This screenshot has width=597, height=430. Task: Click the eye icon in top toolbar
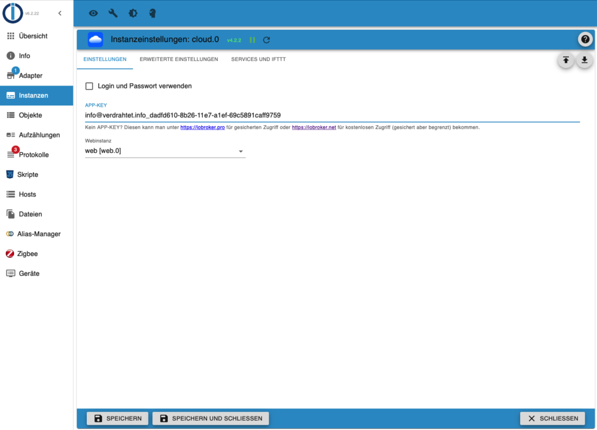(93, 13)
